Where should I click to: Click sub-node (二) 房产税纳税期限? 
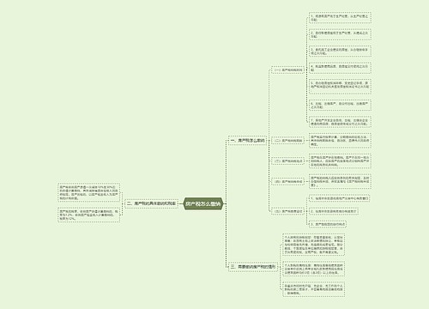pos(287,141)
